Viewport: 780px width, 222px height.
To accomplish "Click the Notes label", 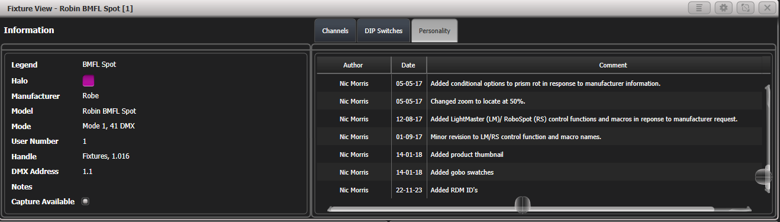I will coord(21,186).
